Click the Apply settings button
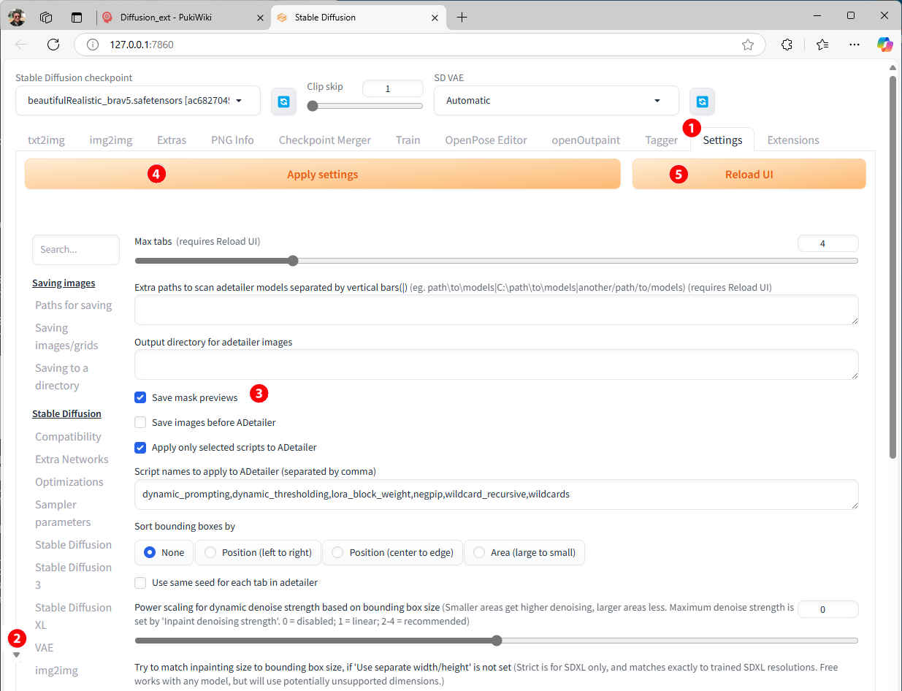Image resolution: width=902 pixels, height=691 pixels. click(322, 175)
